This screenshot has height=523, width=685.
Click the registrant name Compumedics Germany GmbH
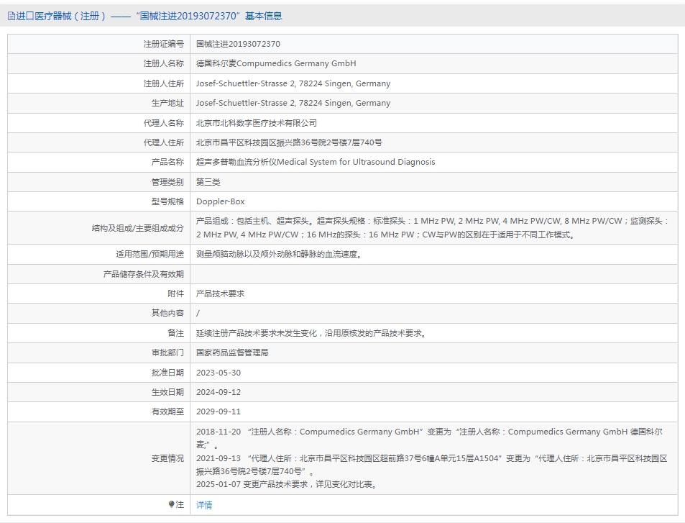276,63
